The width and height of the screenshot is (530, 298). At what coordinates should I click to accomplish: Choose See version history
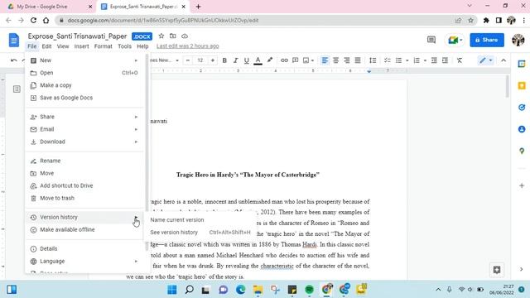(200, 233)
